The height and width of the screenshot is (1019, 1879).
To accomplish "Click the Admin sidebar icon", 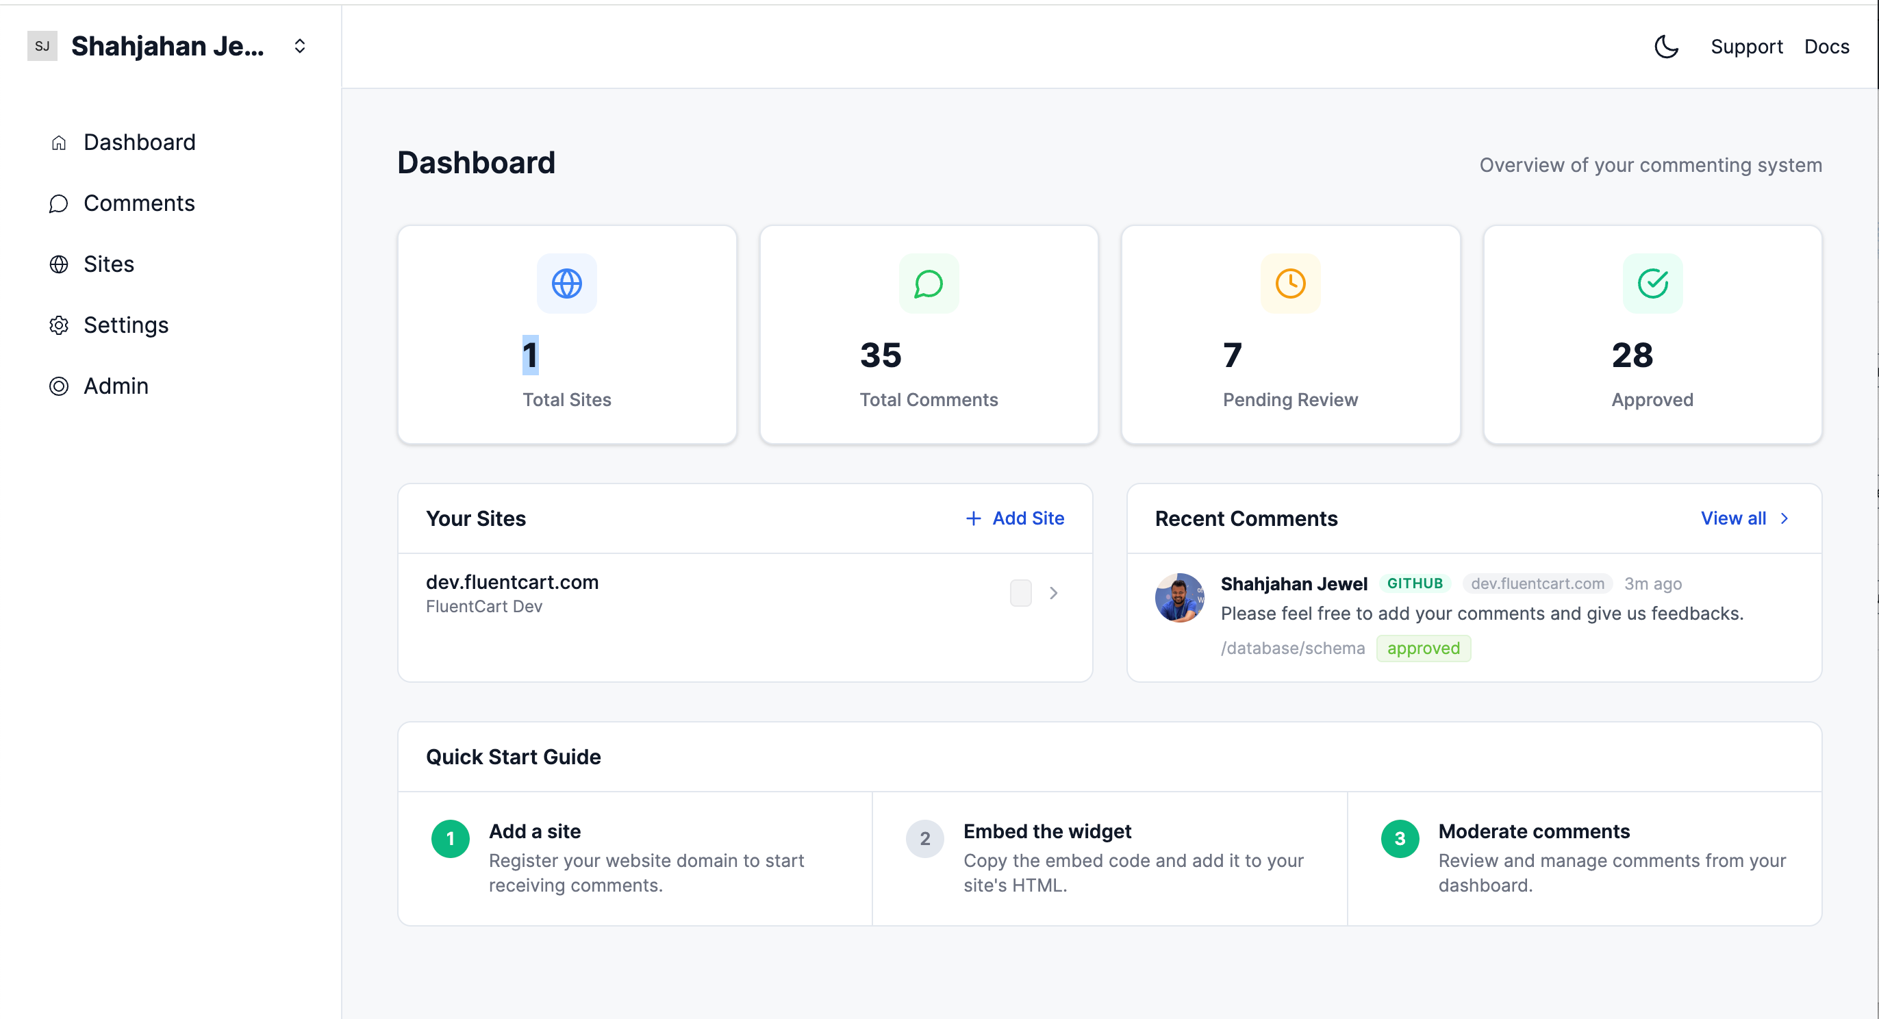I will click(58, 386).
